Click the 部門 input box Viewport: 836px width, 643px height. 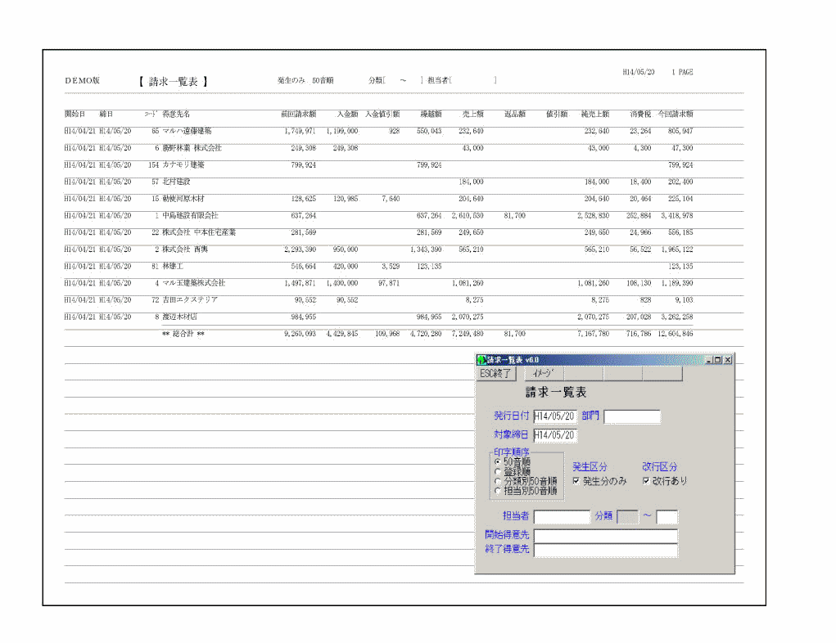coord(631,416)
